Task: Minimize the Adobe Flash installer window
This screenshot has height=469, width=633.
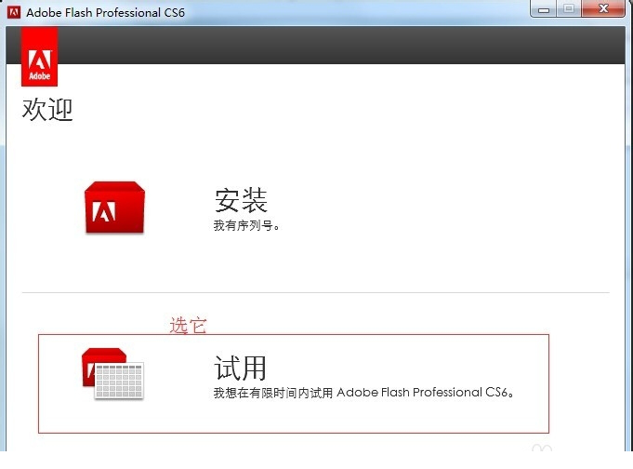Action: point(544,9)
